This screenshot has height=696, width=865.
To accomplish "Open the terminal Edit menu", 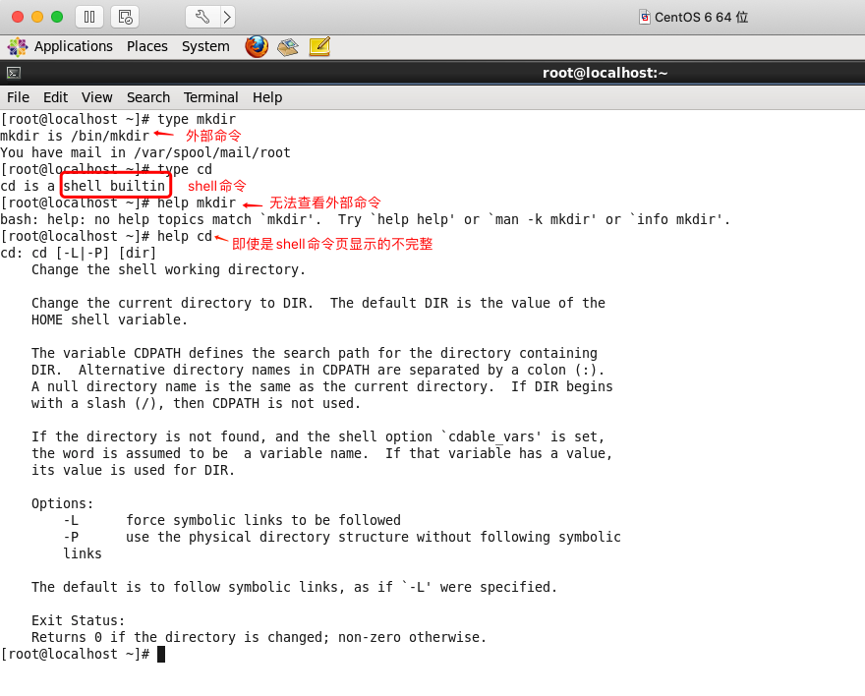I will tap(56, 97).
